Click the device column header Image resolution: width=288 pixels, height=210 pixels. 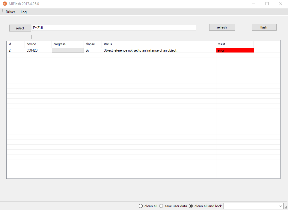coord(38,44)
